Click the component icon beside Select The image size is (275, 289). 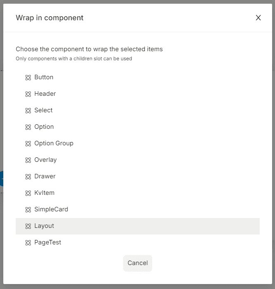coord(28,111)
